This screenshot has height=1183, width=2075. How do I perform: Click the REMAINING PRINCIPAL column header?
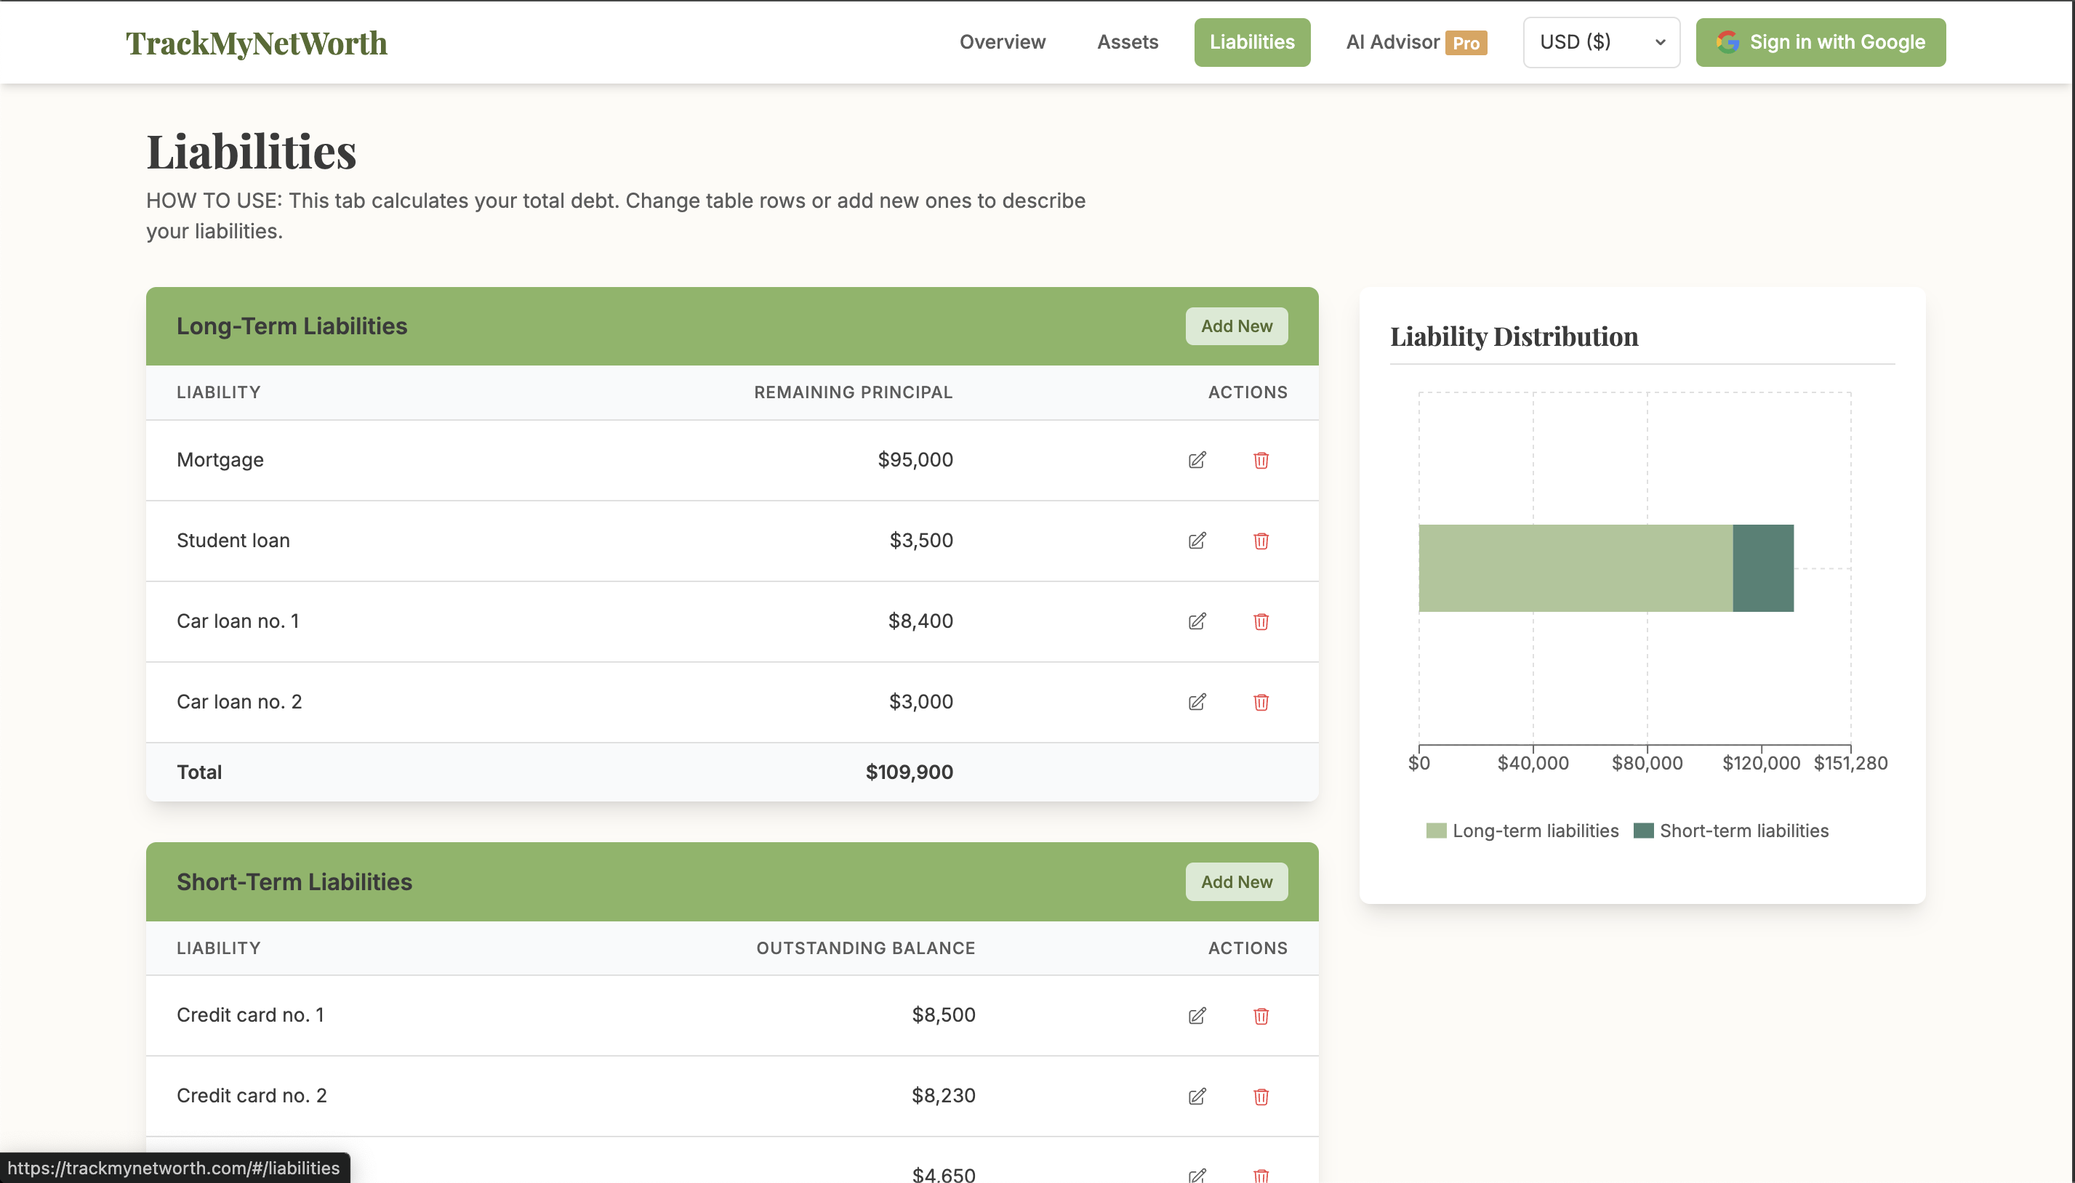coord(853,392)
